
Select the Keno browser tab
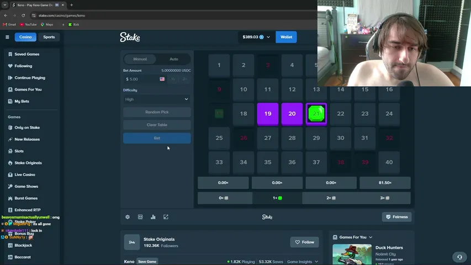38,5
